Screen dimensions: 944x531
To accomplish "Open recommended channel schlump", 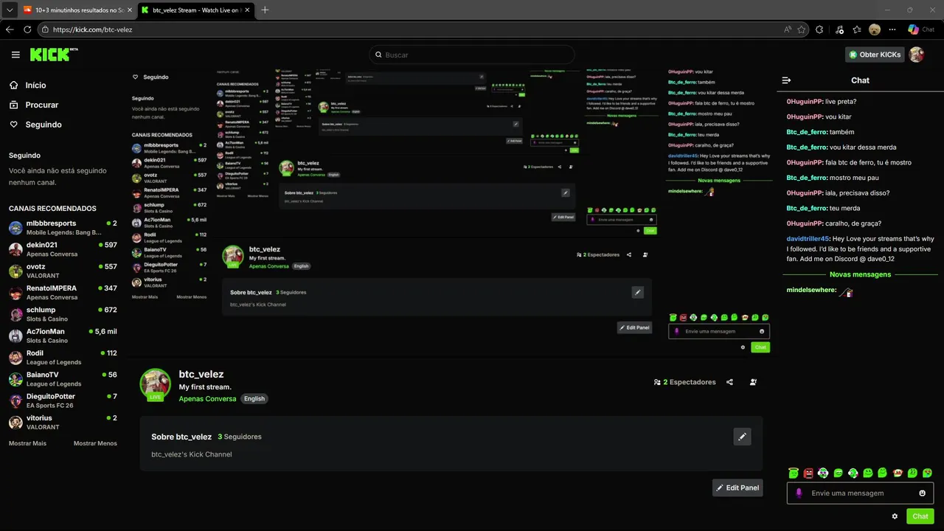I will pyautogui.click(x=63, y=314).
